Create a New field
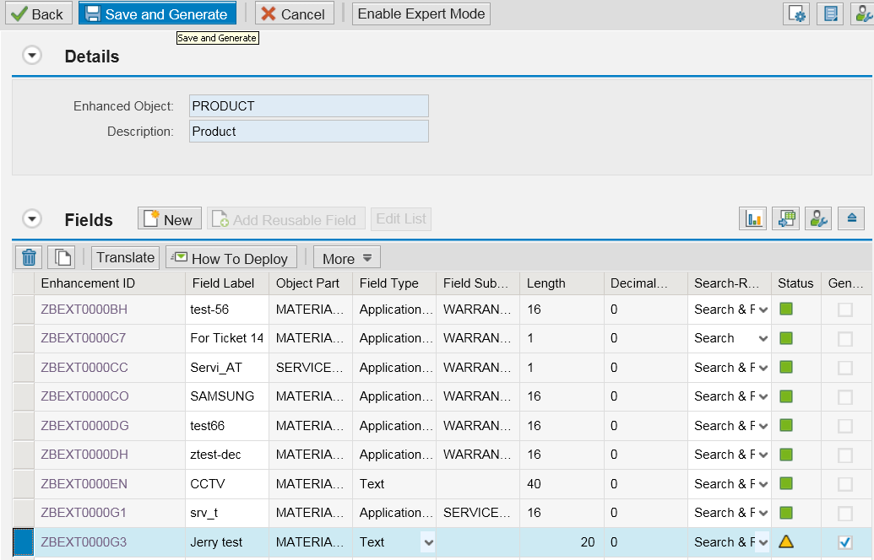The image size is (874, 560). tap(169, 218)
